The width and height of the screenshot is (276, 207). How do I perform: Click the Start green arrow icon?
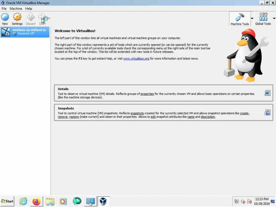[43, 17]
